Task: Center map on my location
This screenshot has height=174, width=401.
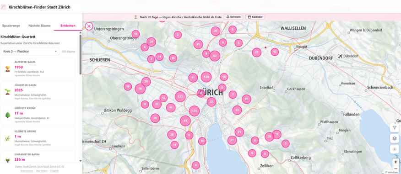Action: click(x=395, y=149)
